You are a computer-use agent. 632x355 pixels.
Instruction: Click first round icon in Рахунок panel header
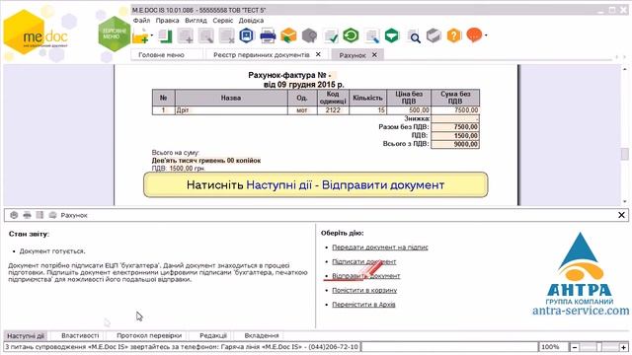tap(14, 215)
